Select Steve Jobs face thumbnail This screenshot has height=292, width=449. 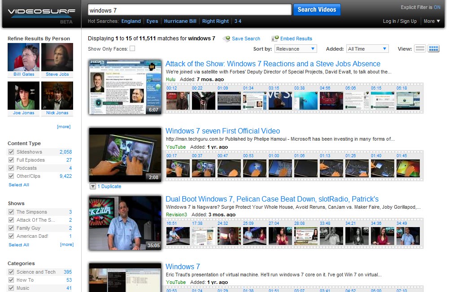[x=57, y=57]
